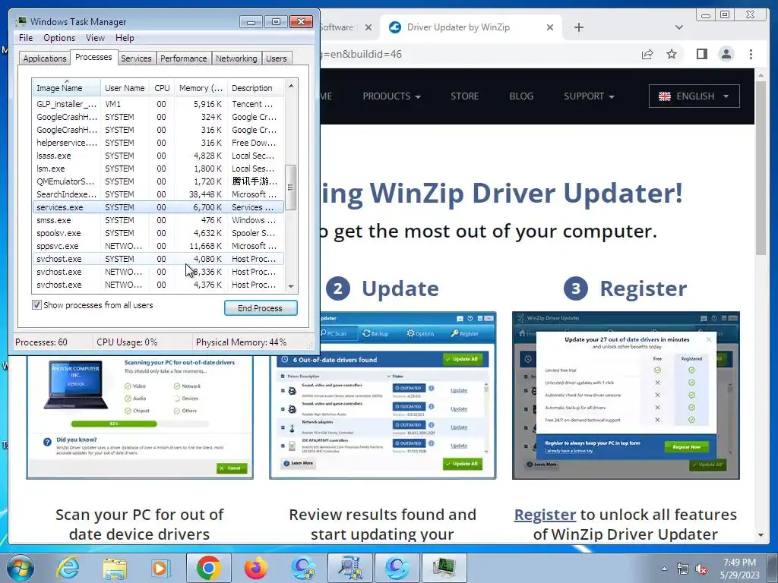The width and height of the screenshot is (778, 583).
Task: Click the Windows Start orb
Action: (21, 568)
